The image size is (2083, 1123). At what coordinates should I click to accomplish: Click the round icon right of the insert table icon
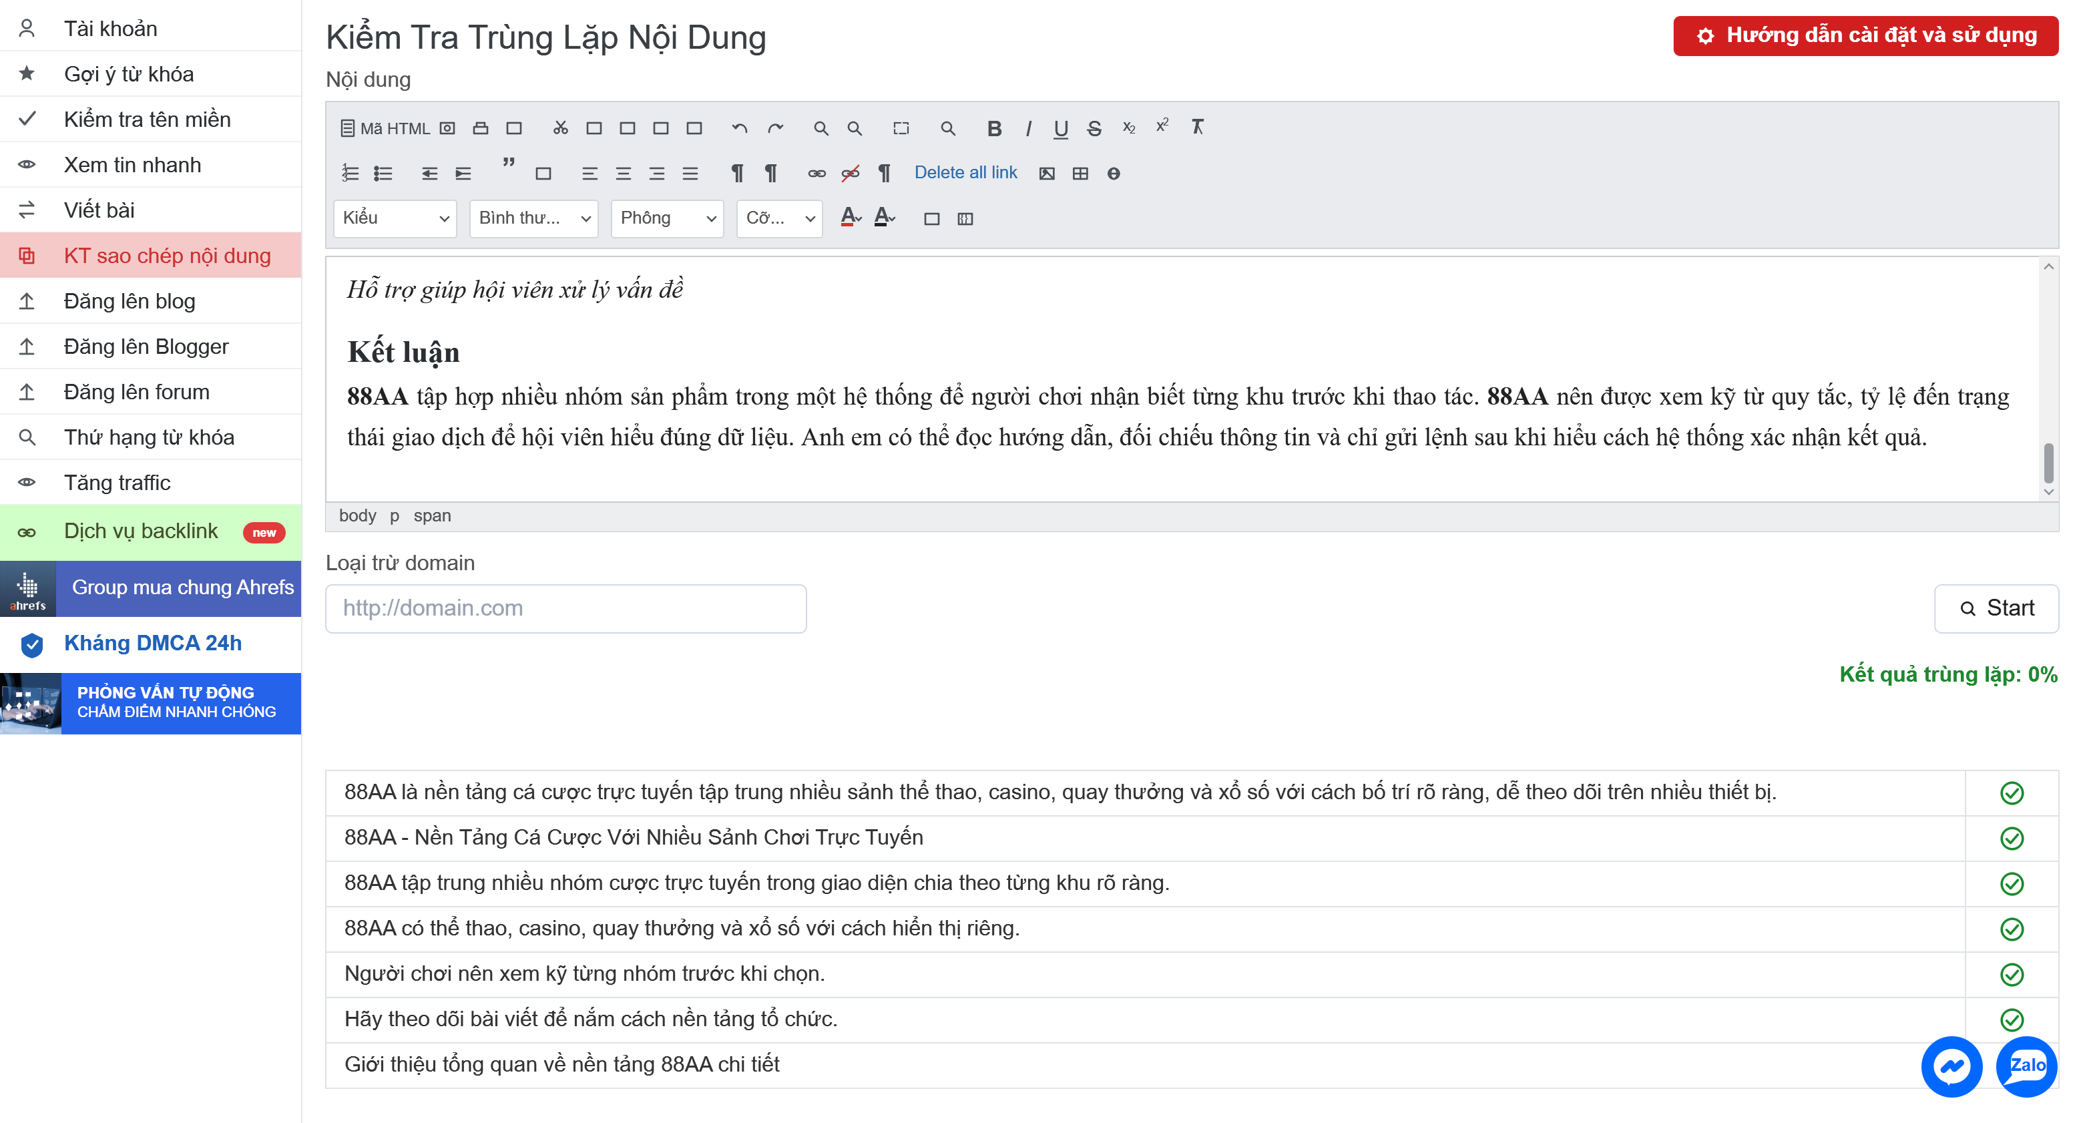[1114, 173]
